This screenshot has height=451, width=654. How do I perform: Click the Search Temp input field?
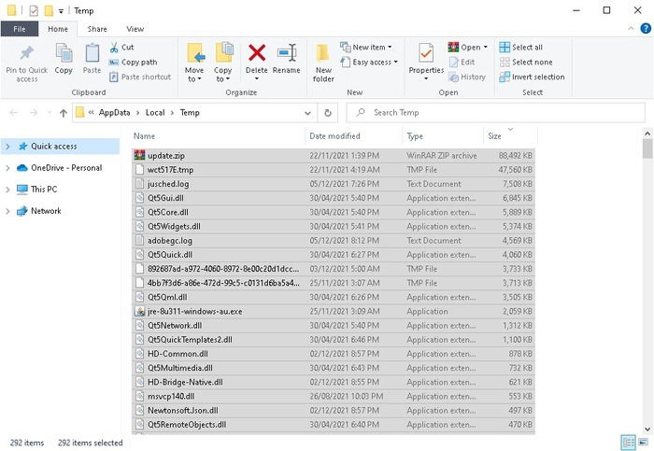[495, 113]
